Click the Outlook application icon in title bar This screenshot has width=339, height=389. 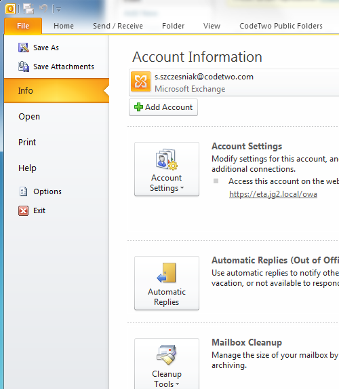(x=10, y=9)
